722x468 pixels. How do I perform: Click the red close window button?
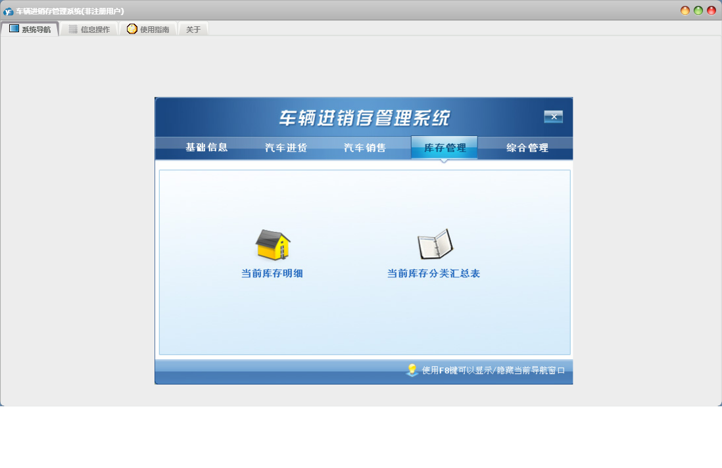click(x=711, y=11)
